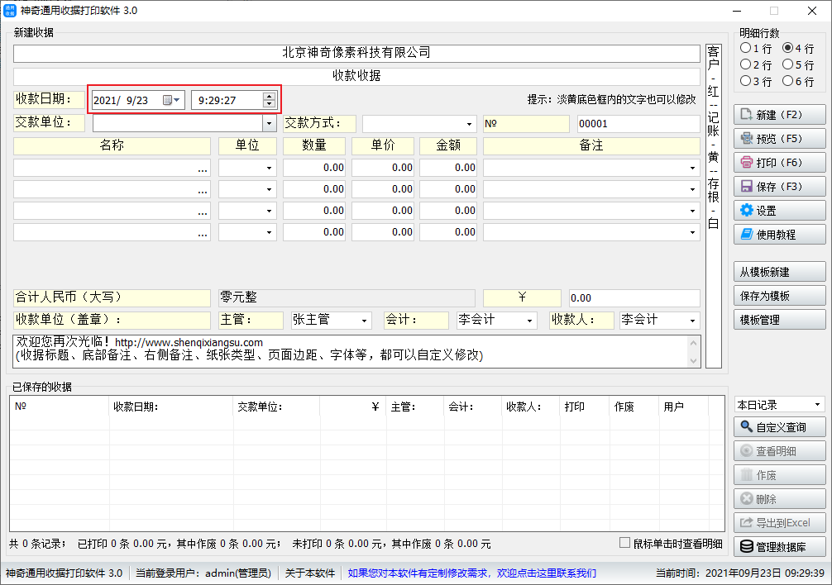Screen dimensions: 832x585
Task: Click the 作废 column header in saved receipts
Action: 634,407
